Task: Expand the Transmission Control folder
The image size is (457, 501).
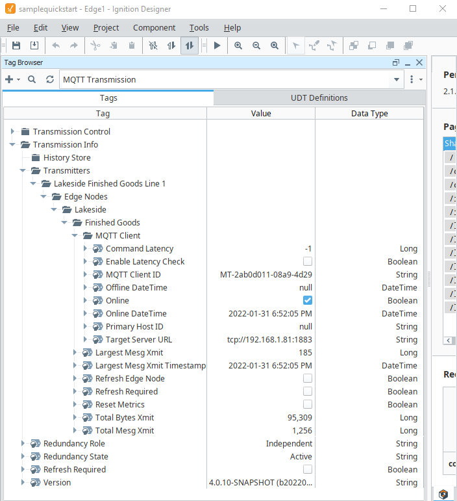Action: pyautogui.click(x=12, y=131)
